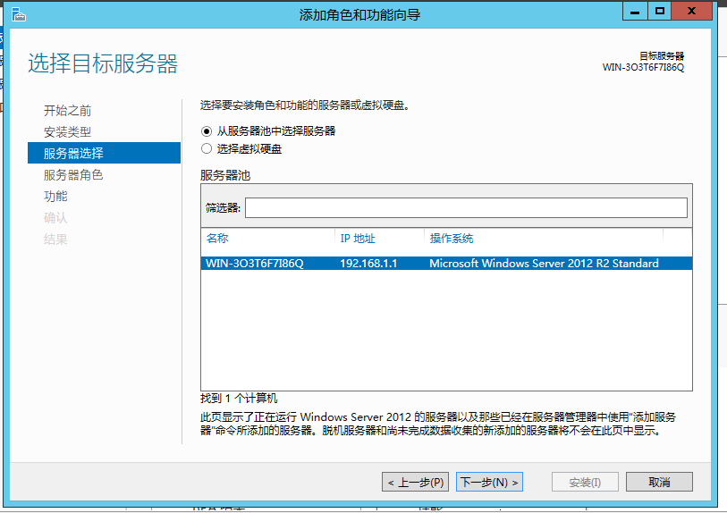Go to the 安装类型 step

(67, 132)
